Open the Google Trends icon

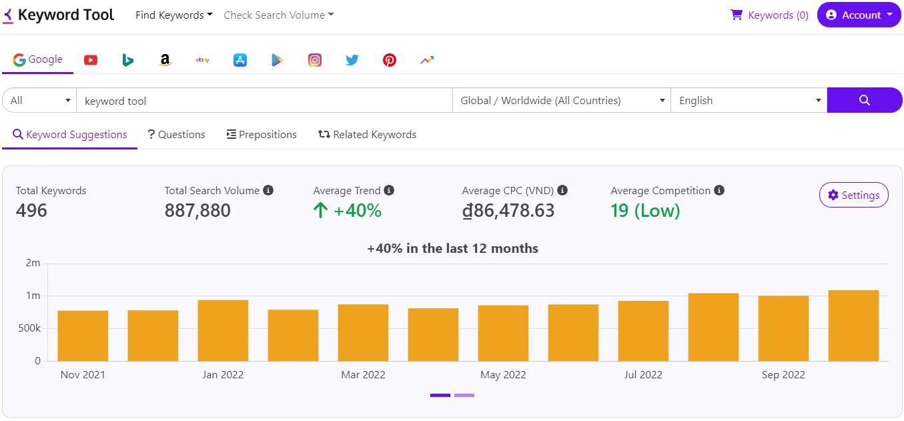(426, 59)
